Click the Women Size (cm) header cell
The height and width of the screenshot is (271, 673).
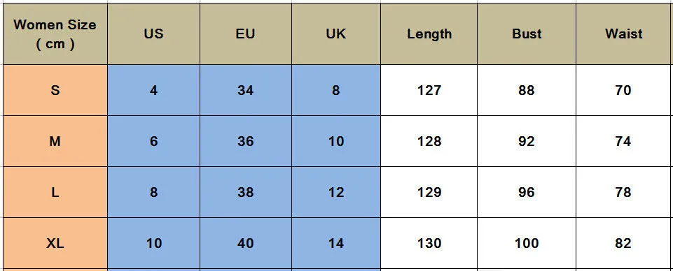[x=55, y=34]
